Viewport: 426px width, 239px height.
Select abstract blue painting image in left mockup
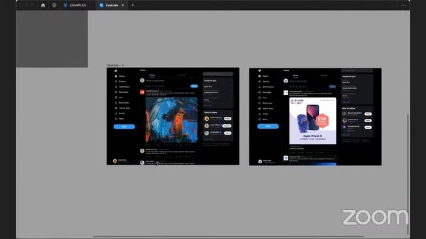point(172,119)
